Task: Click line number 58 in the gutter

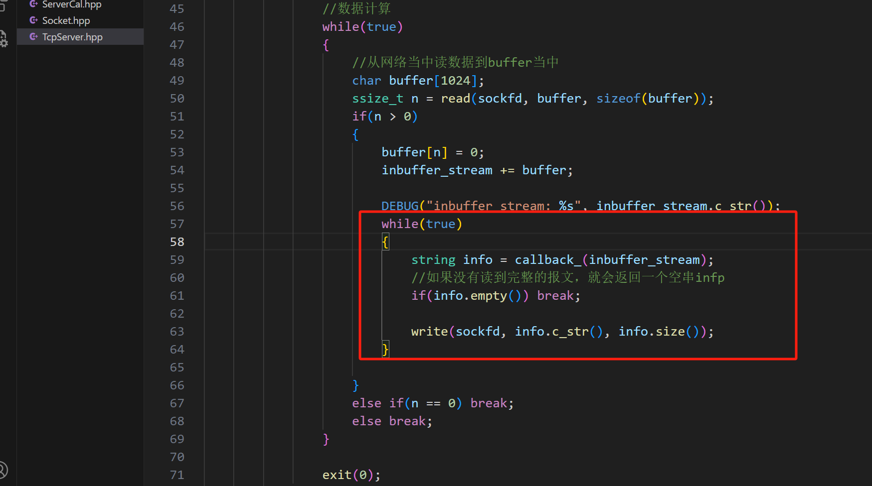Action: 177,242
